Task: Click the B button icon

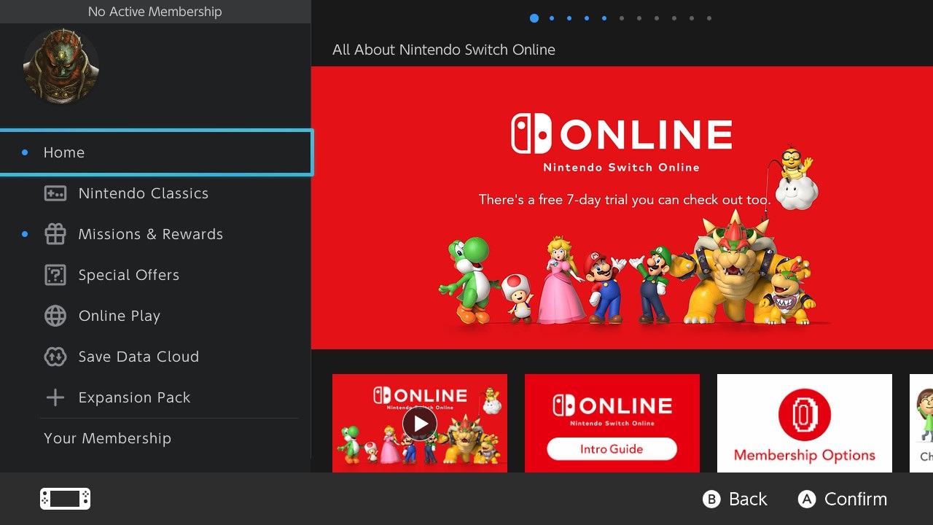Action: pos(711,499)
